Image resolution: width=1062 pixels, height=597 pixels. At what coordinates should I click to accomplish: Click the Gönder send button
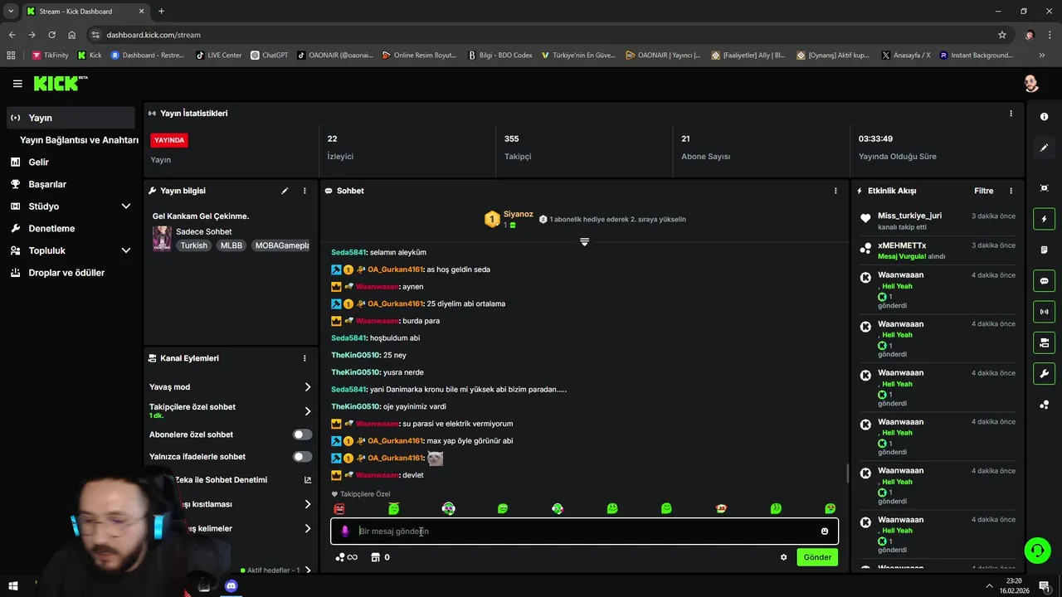tap(817, 557)
